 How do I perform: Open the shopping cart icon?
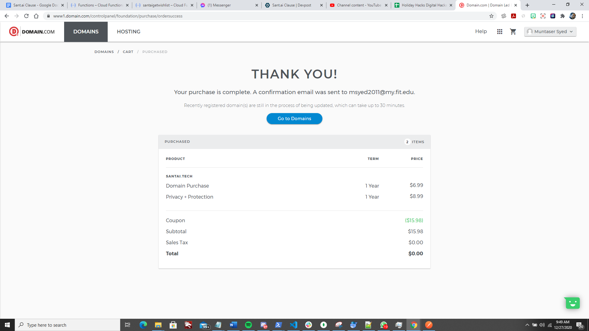click(x=513, y=32)
